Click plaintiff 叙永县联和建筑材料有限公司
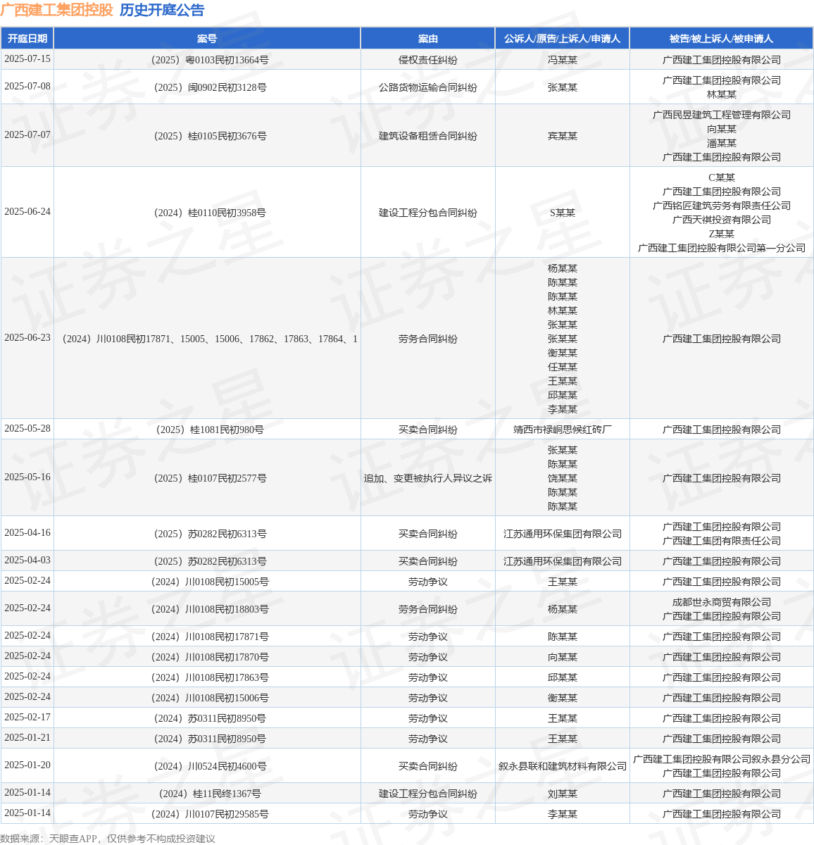 563,767
